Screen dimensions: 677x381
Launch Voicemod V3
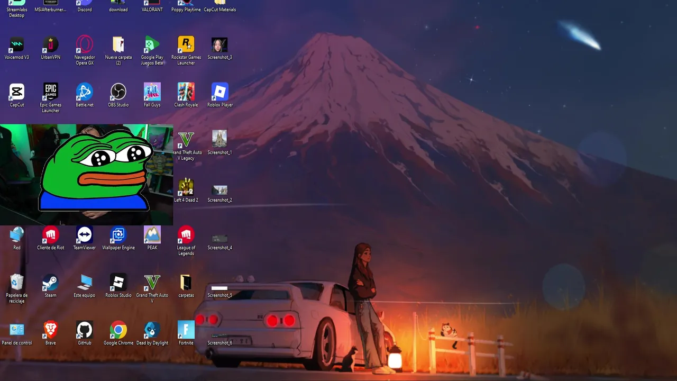17,48
